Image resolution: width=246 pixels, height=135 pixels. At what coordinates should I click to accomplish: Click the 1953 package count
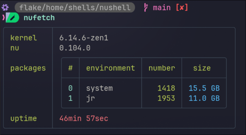(x=166, y=98)
